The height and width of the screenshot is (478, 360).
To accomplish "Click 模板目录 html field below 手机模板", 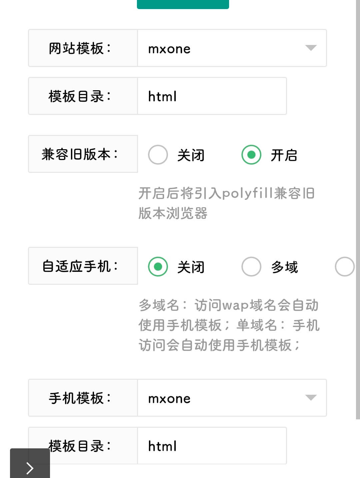I will coord(212,446).
